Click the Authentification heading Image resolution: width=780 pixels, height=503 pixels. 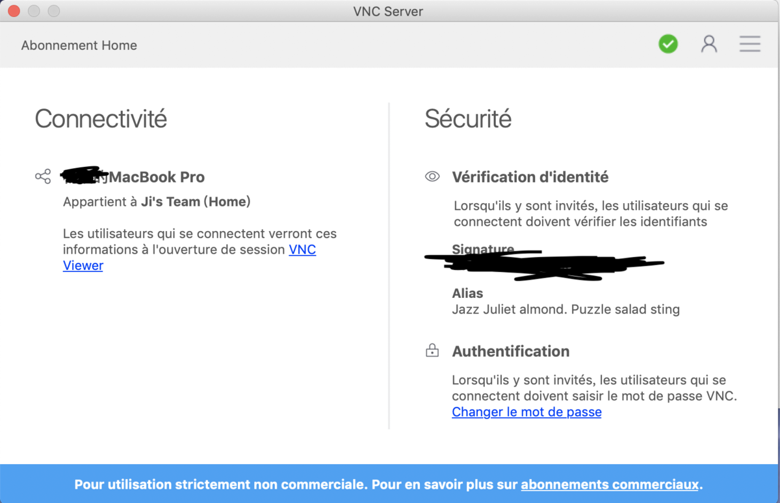510,351
